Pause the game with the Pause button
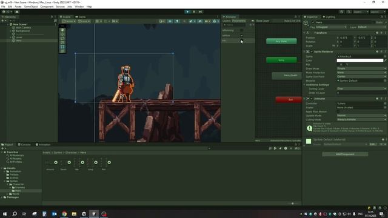 point(194,12)
